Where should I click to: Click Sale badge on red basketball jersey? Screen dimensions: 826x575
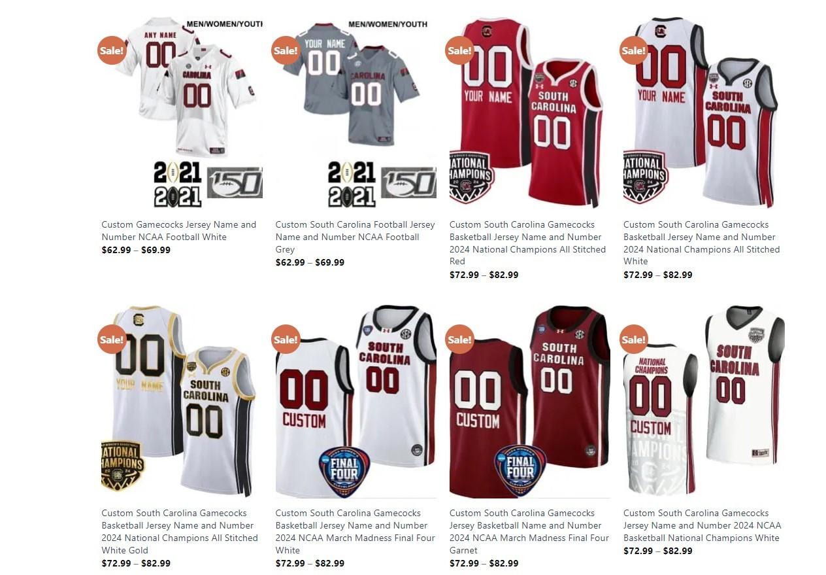tap(459, 50)
